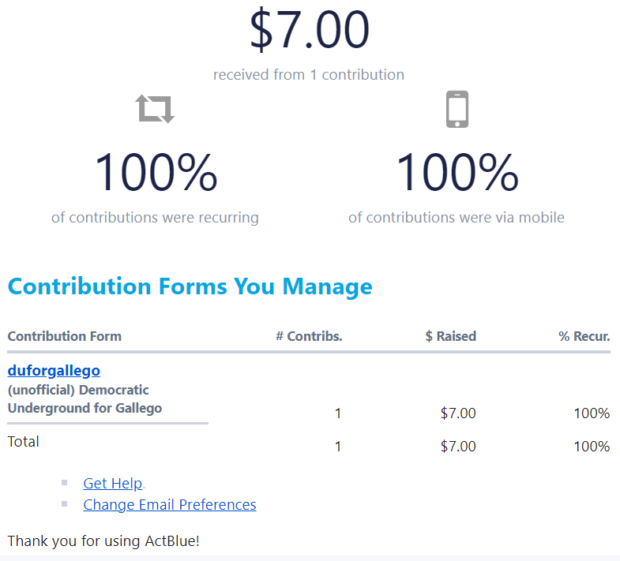Click the 100% recurring contributions figure
The width and height of the screenshot is (620, 561).
(x=155, y=173)
